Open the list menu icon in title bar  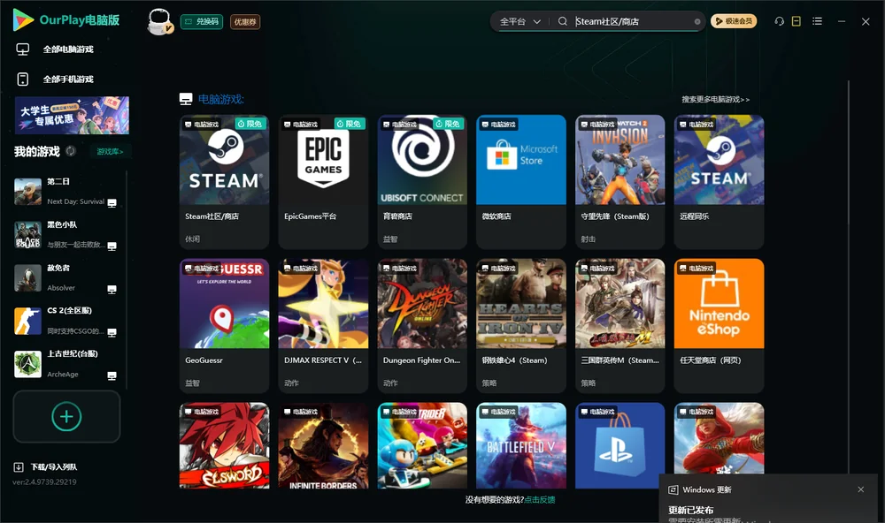(817, 21)
